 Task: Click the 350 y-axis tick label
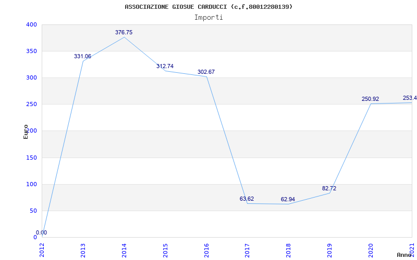(x=31, y=51)
